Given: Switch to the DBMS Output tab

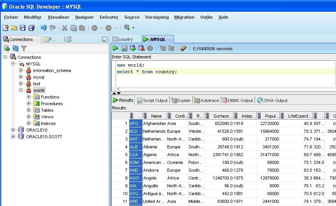Looking at the screenshot, I should click(x=237, y=100).
